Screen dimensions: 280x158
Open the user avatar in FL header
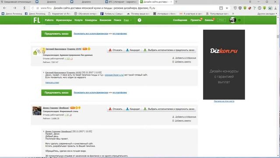tap(233, 20)
